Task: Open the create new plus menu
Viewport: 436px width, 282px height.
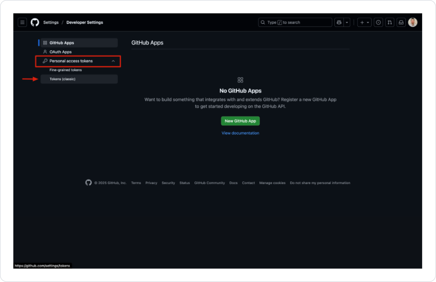Action: tap(364, 22)
